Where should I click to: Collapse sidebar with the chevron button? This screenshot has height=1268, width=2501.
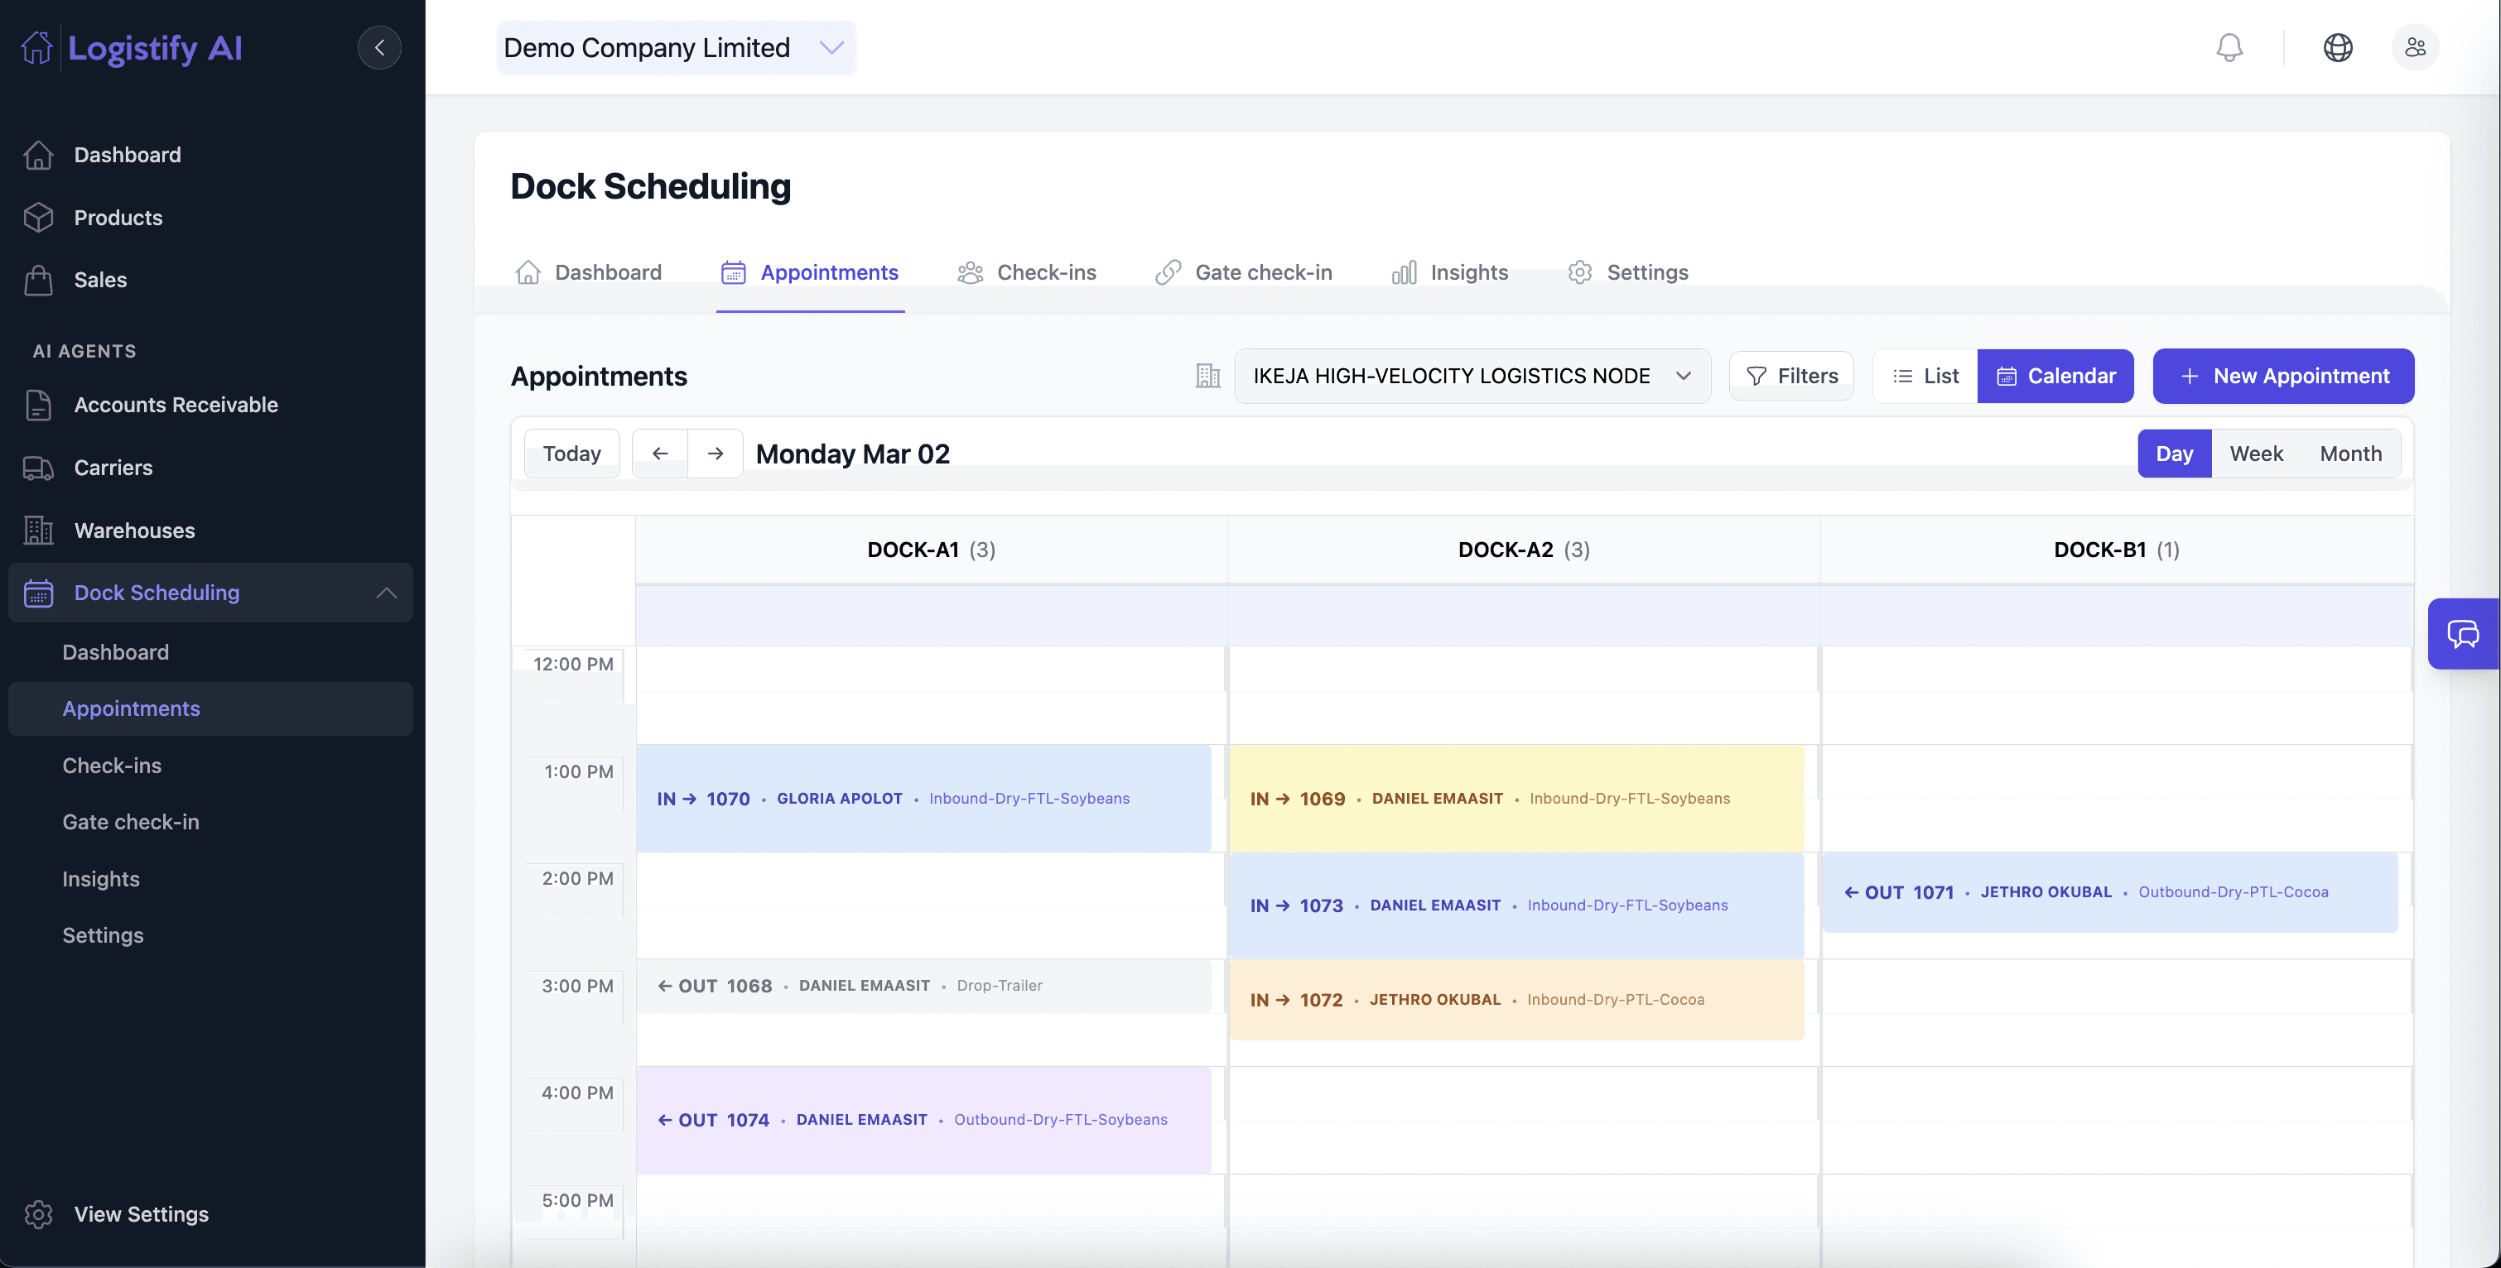pyautogui.click(x=378, y=47)
